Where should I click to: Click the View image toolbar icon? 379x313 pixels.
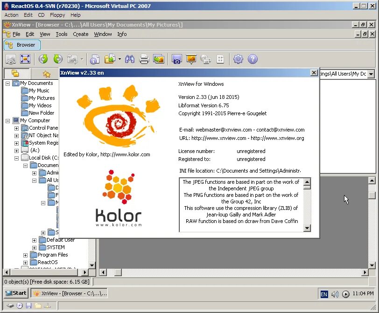[x=11, y=59]
